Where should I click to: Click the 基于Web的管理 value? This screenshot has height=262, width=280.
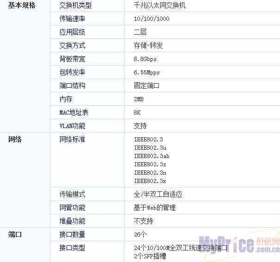coord(155,208)
